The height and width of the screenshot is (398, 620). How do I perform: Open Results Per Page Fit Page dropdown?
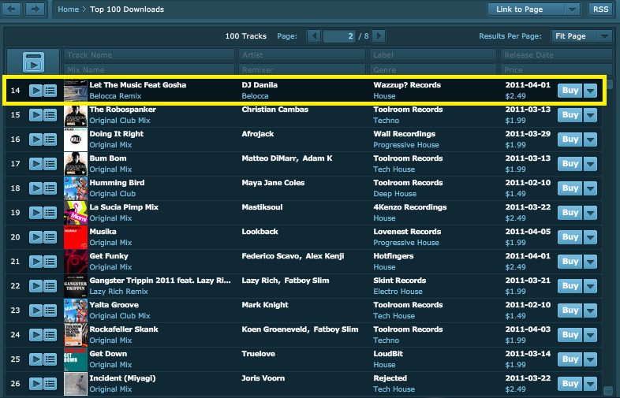(582, 36)
